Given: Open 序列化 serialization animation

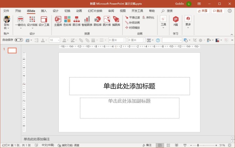Looking at the screenshot, I should tap(148, 18).
